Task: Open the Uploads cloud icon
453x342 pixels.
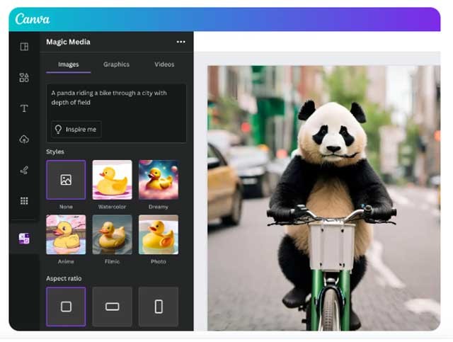Action: pos(24,139)
